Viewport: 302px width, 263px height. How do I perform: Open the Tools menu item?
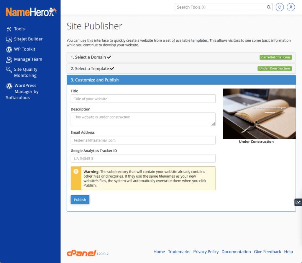click(19, 29)
